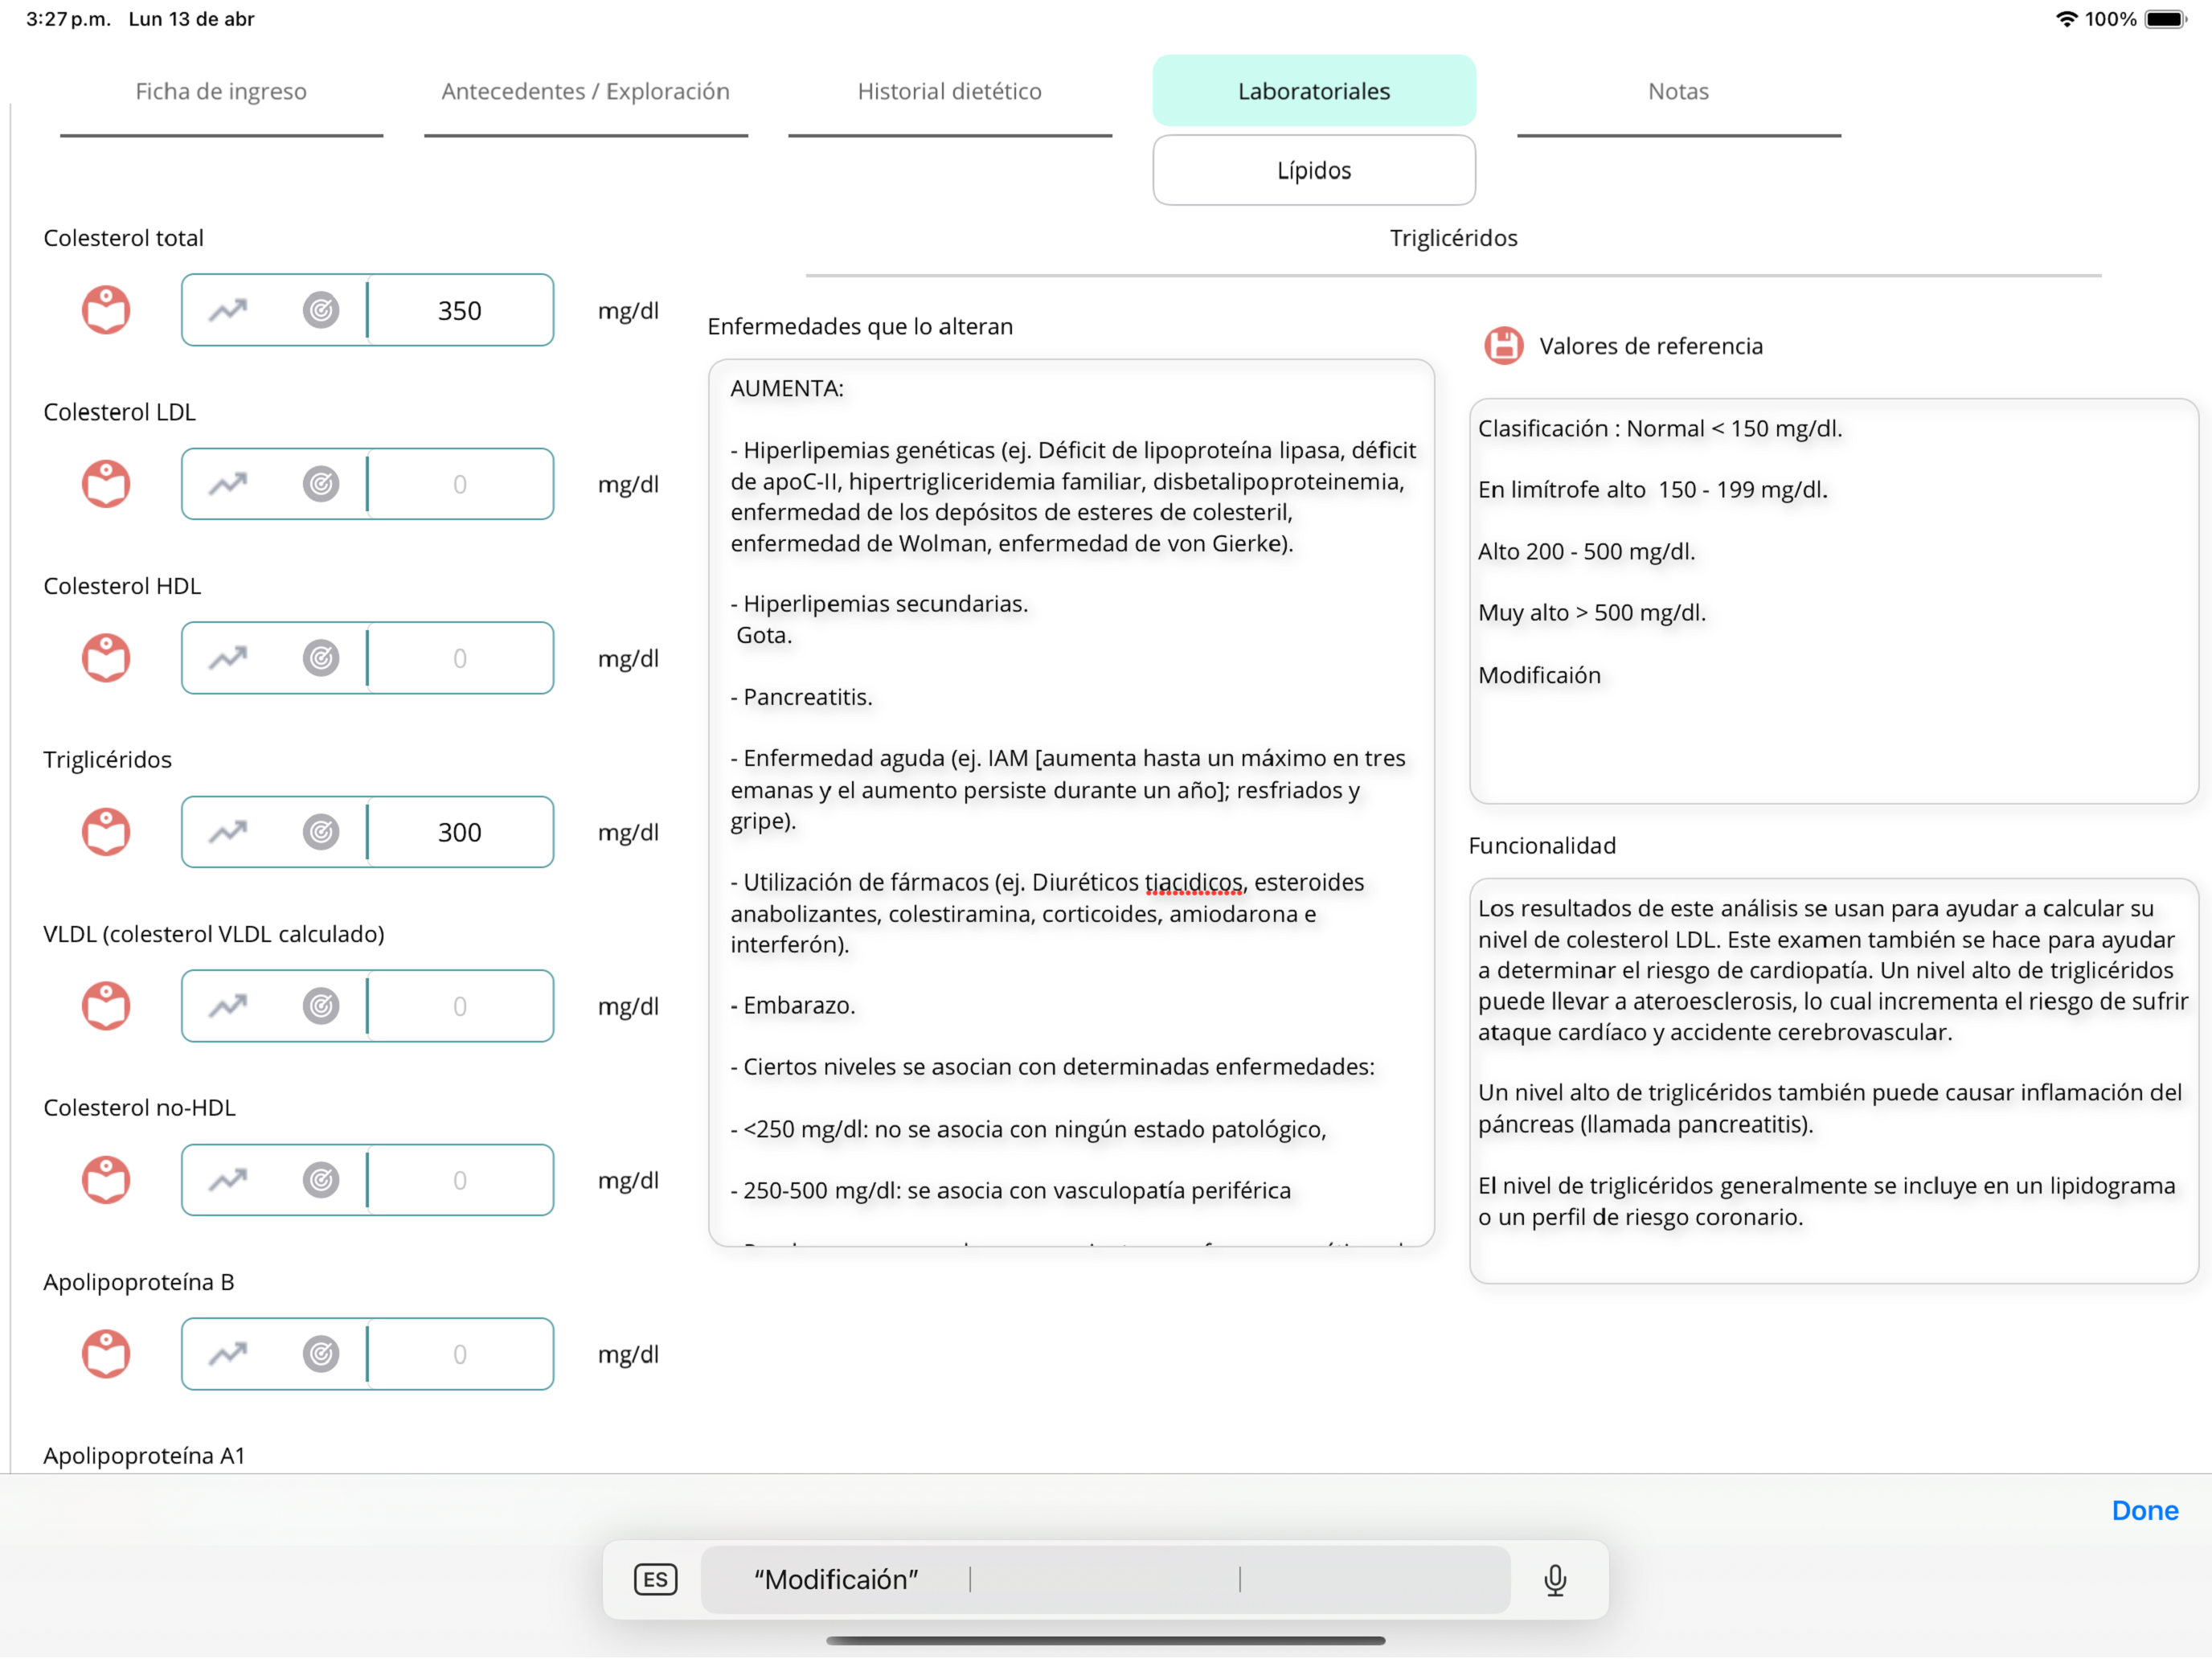Switch keyboard language with the ES key
The width and height of the screenshot is (2212, 1659).
coord(656,1580)
